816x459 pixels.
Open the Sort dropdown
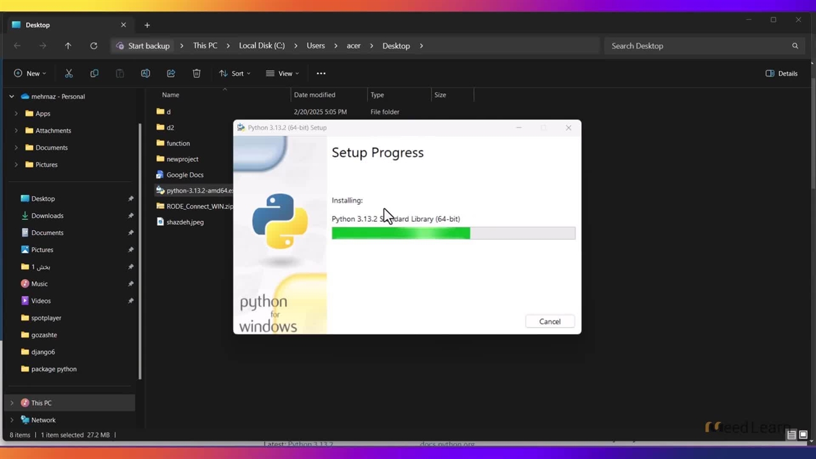[234, 73]
